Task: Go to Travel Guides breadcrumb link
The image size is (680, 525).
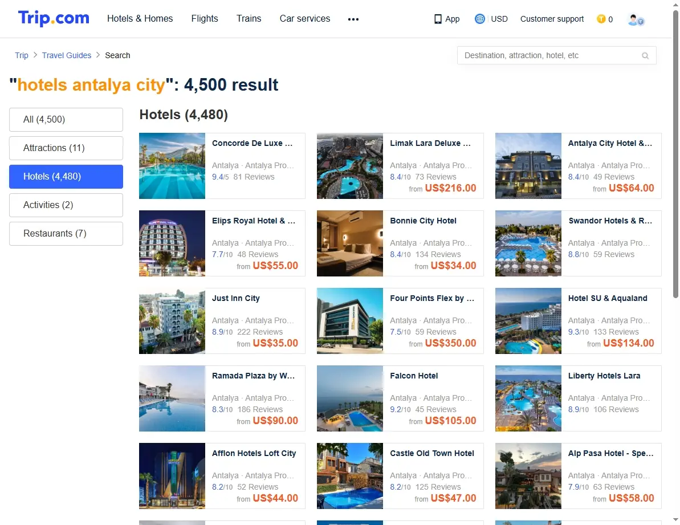Action: click(66, 55)
